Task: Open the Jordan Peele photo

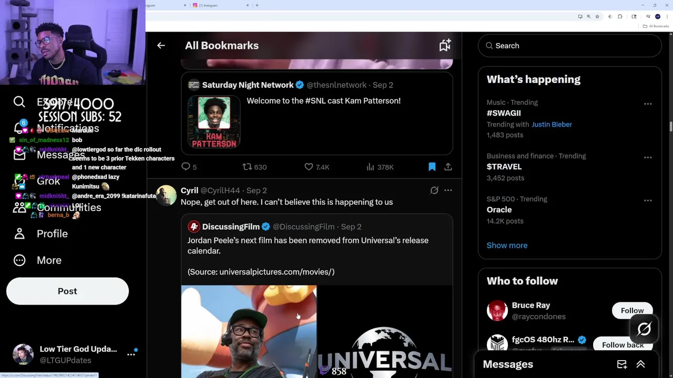Action: point(249,331)
